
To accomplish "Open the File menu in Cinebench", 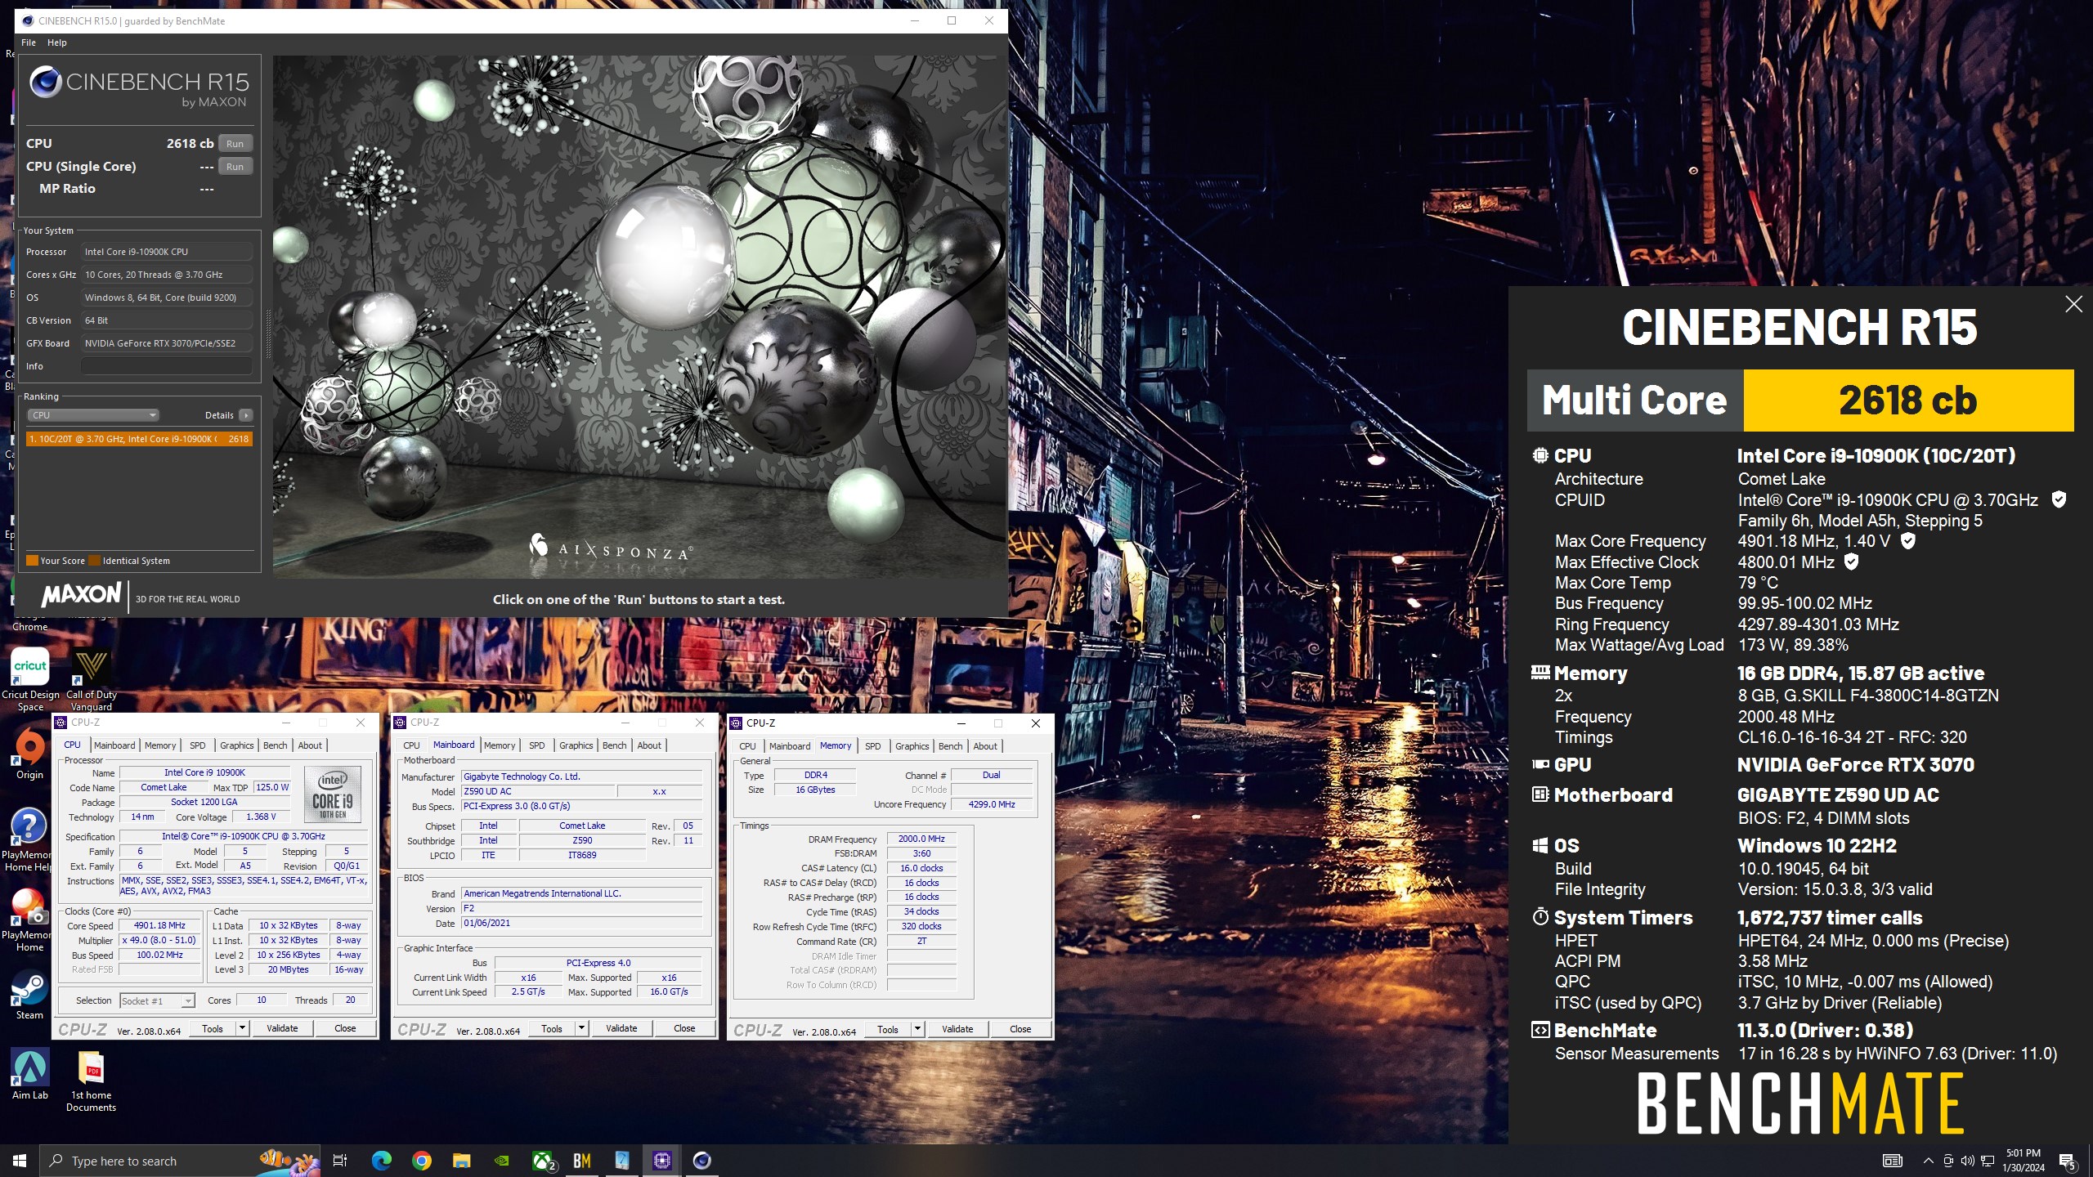I will tap(29, 43).
